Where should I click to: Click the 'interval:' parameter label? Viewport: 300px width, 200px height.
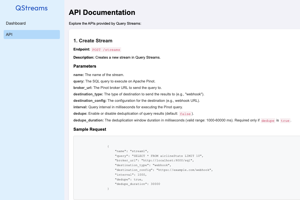[x=80, y=107]
